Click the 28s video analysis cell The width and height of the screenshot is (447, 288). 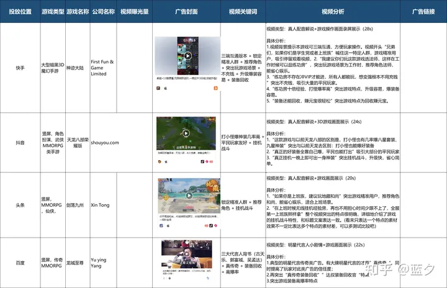[333, 68]
